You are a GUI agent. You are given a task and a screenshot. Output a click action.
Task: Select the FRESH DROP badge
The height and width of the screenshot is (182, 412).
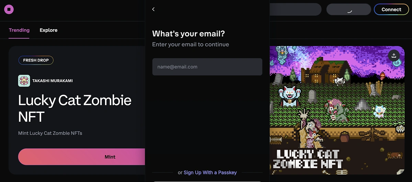point(36,60)
